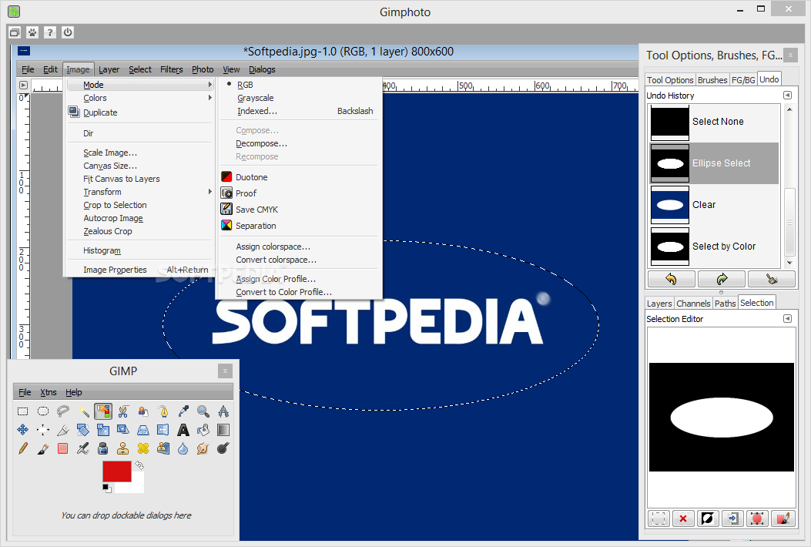Select the Pencil tool
Screen dimensions: 811x547
pyautogui.click(x=23, y=448)
